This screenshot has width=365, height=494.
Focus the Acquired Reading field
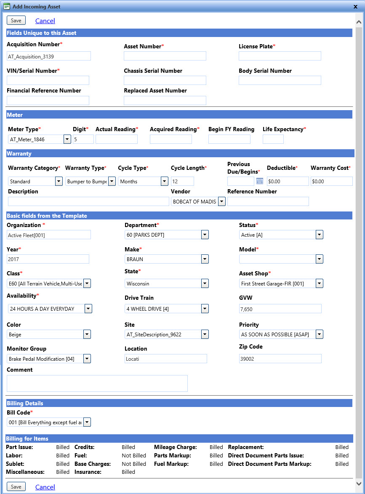click(x=171, y=139)
